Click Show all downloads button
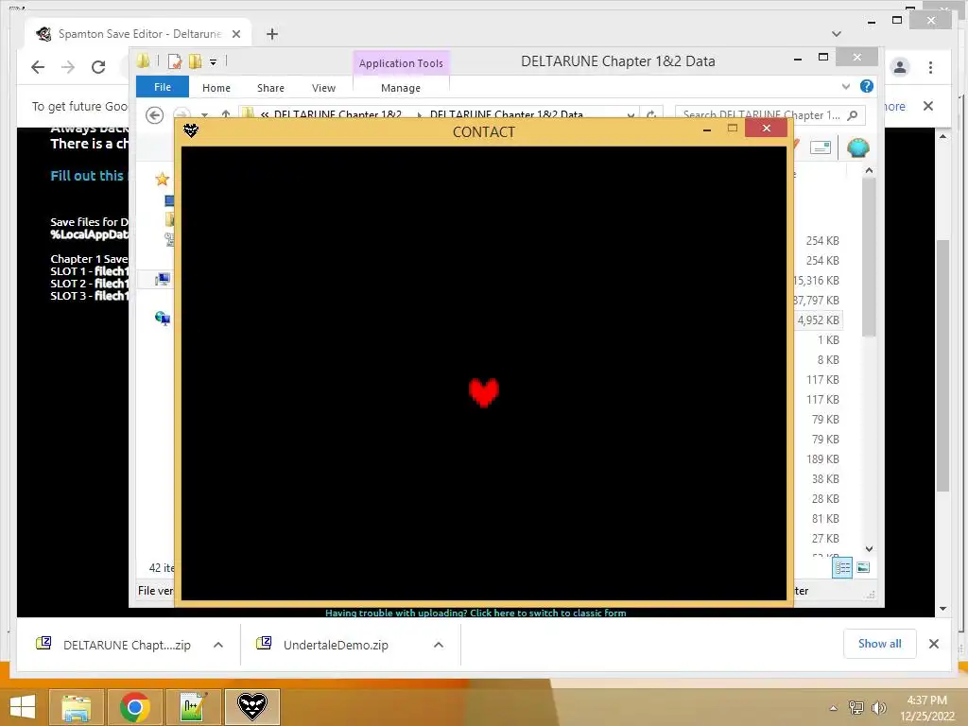The height and width of the screenshot is (726, 968). click(x=880, y=643)
